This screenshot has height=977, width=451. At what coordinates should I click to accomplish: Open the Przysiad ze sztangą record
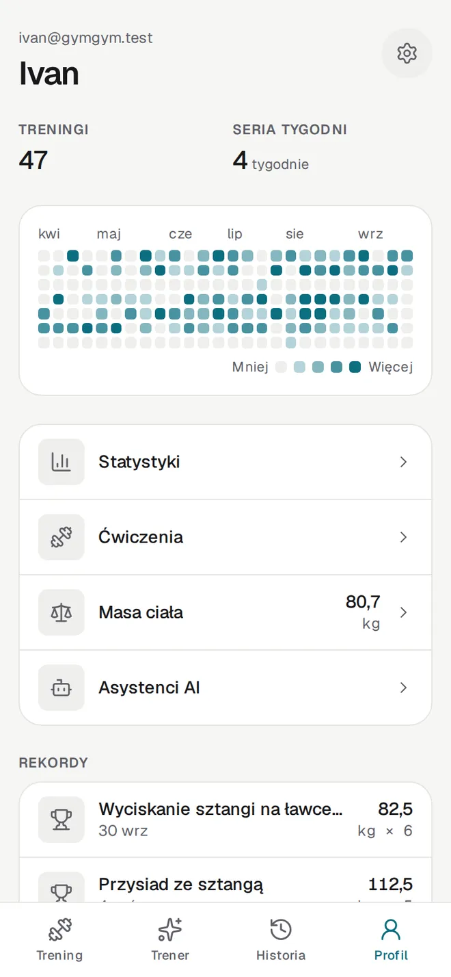click(x=225, y=881)
